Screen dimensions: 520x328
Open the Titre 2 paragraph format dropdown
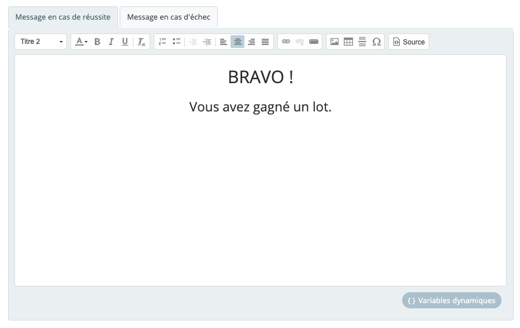[40, 42]
